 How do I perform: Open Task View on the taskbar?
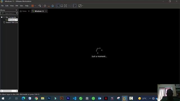(16, 98)
